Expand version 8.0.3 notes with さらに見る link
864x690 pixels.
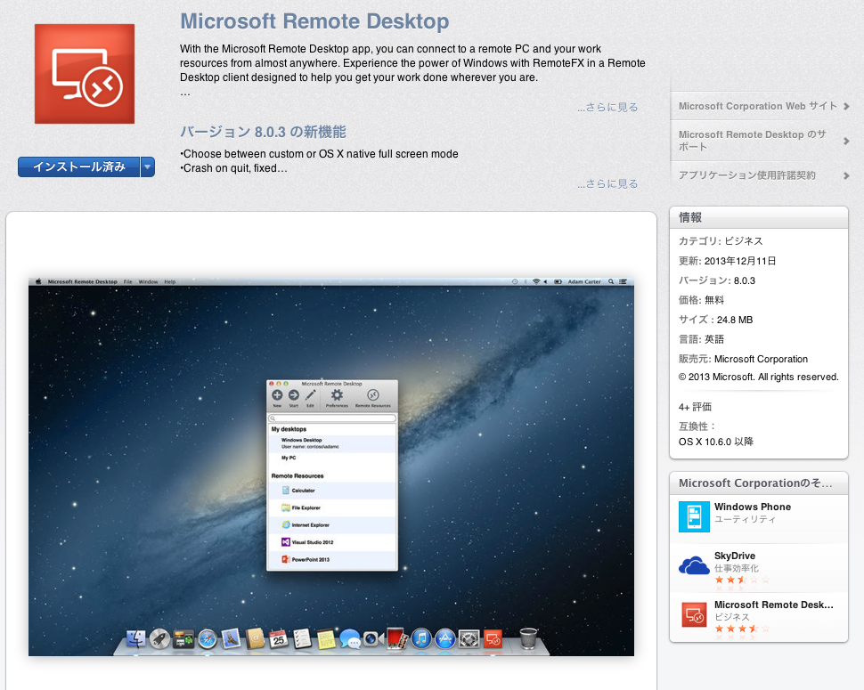click(x=607, y=183)
